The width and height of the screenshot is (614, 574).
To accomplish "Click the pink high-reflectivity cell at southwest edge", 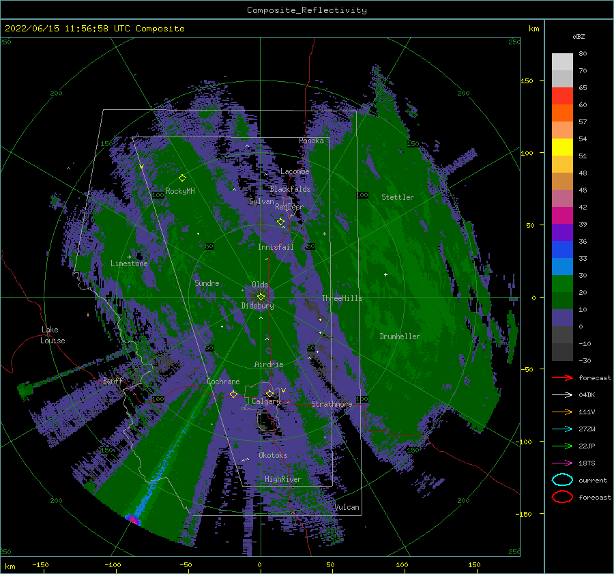I will [134, 520].
